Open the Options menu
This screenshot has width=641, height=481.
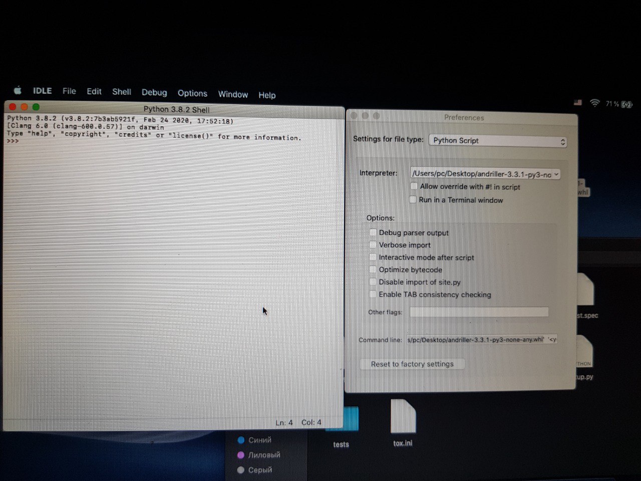192,93
